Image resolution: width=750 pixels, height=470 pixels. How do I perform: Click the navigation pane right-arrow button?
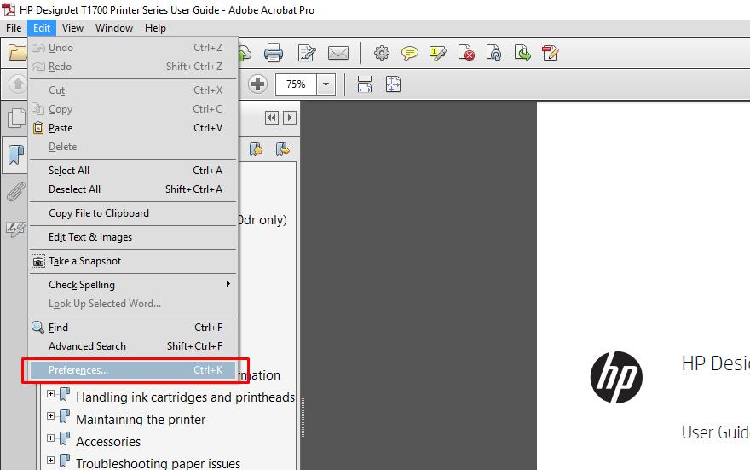(x=290, y=118)
